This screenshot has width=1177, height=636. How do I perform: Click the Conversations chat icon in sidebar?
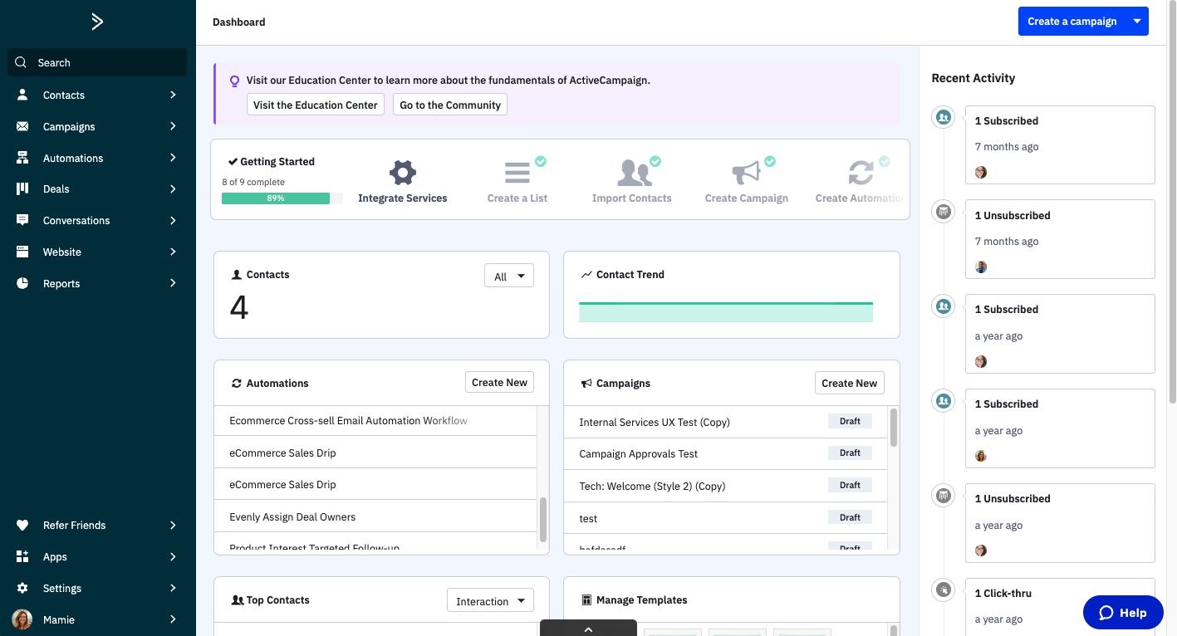pos(22,220)
